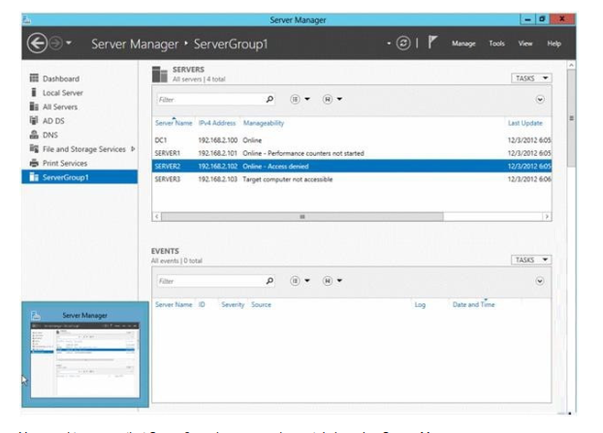Screen dimensions: 603x433
Task: Open the navigation history dropdown arrow
Action: tap(69, 43)
